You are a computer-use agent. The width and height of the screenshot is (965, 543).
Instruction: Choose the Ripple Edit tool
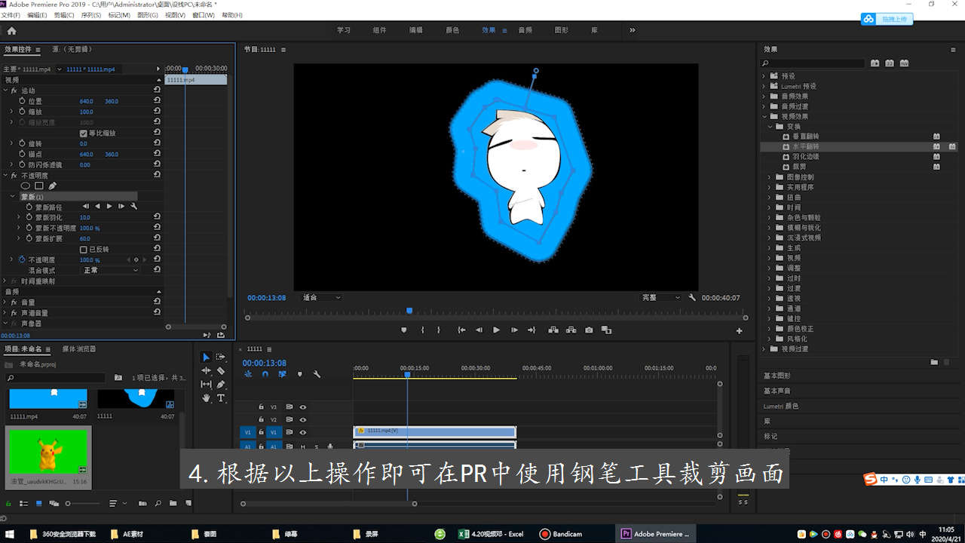pyautogui.click(x=206, y=370)
